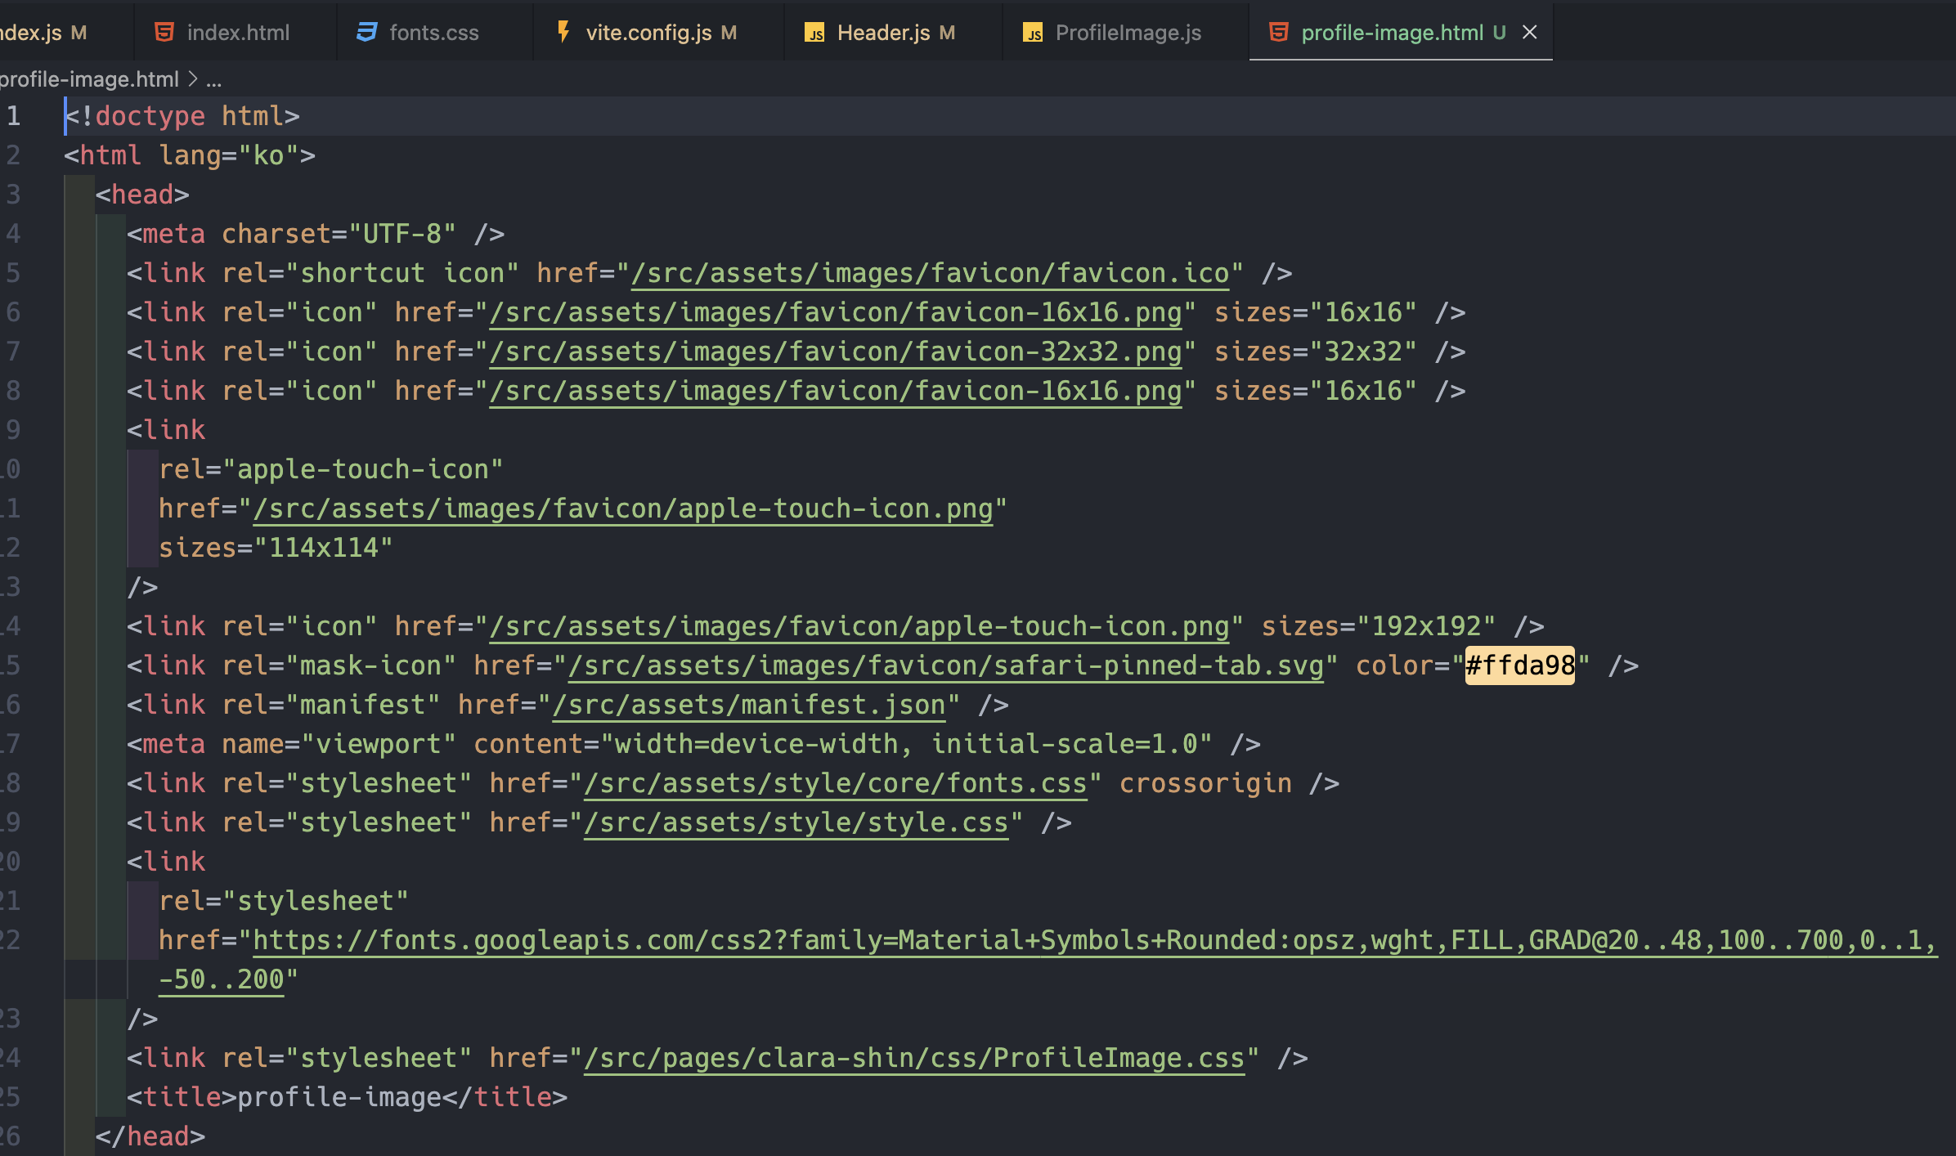Image resolution: width=1956 pixels, height=1156 pixels.
Task: Click the breadcrumb ellipsis symbol
Action: pyautogui.click(x=214, y=79)
